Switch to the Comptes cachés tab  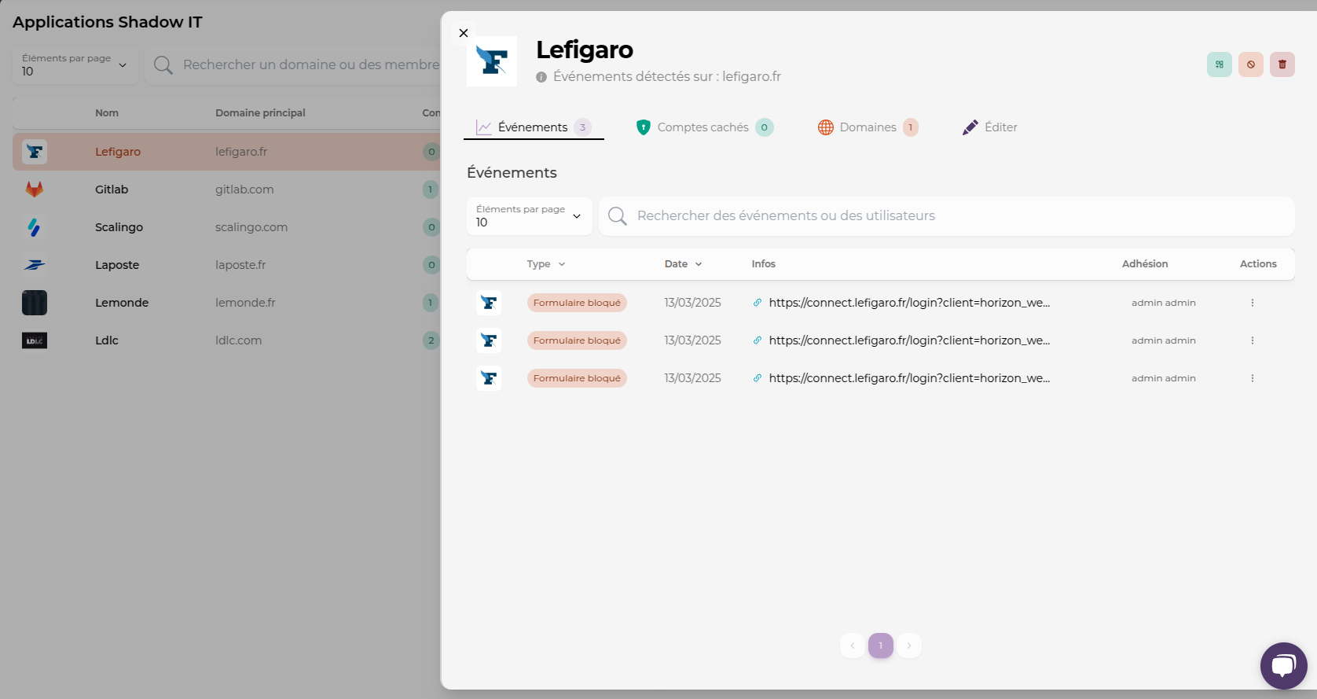[x=704, y=127]
